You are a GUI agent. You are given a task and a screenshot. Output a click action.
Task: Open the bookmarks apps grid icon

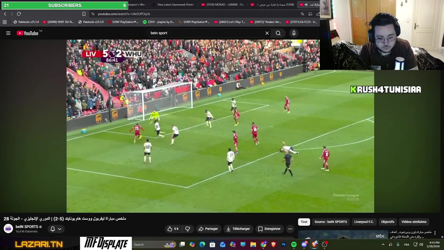point(5,22)
